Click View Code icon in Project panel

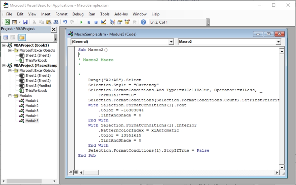tap(6, 37)
